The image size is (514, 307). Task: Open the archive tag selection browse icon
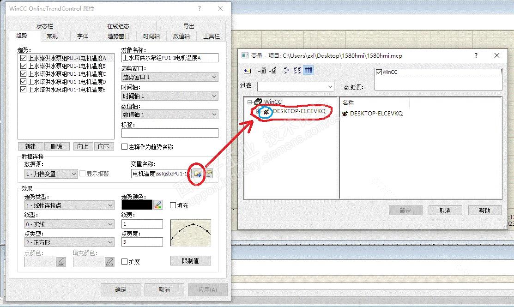pos(197,174)
